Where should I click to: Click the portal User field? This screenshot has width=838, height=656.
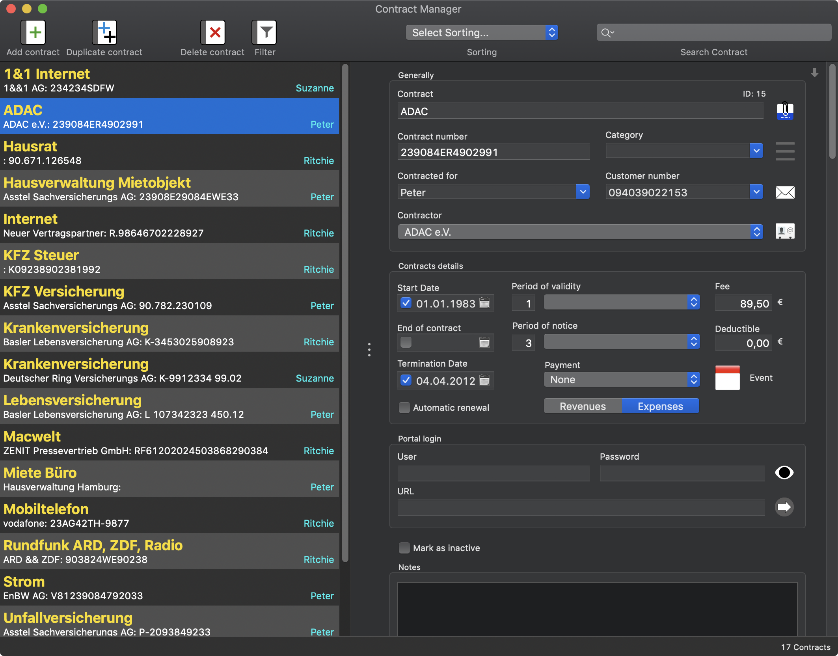(493, 473)
